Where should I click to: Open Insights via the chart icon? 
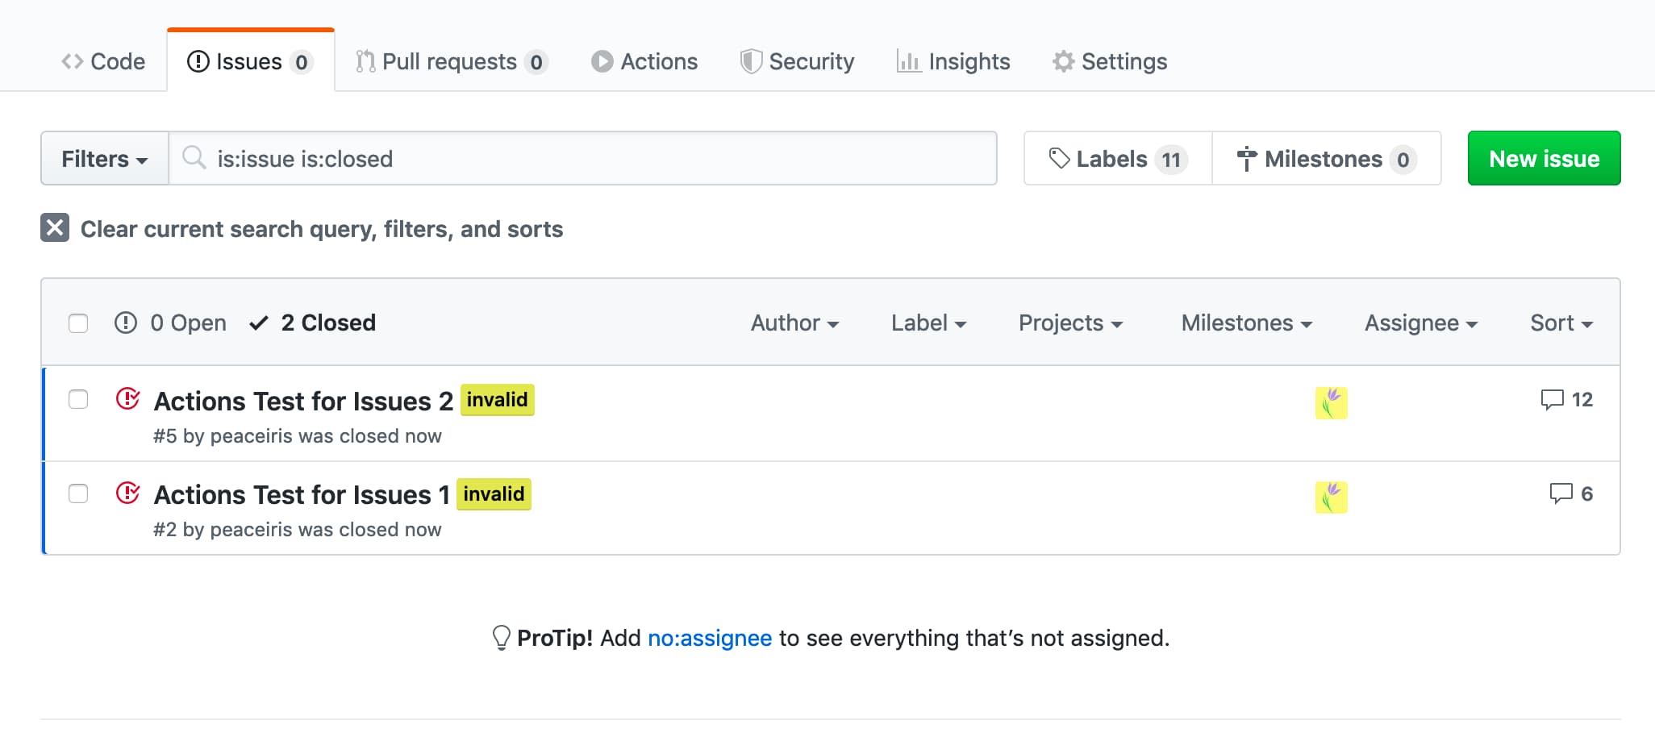(908, 61)
